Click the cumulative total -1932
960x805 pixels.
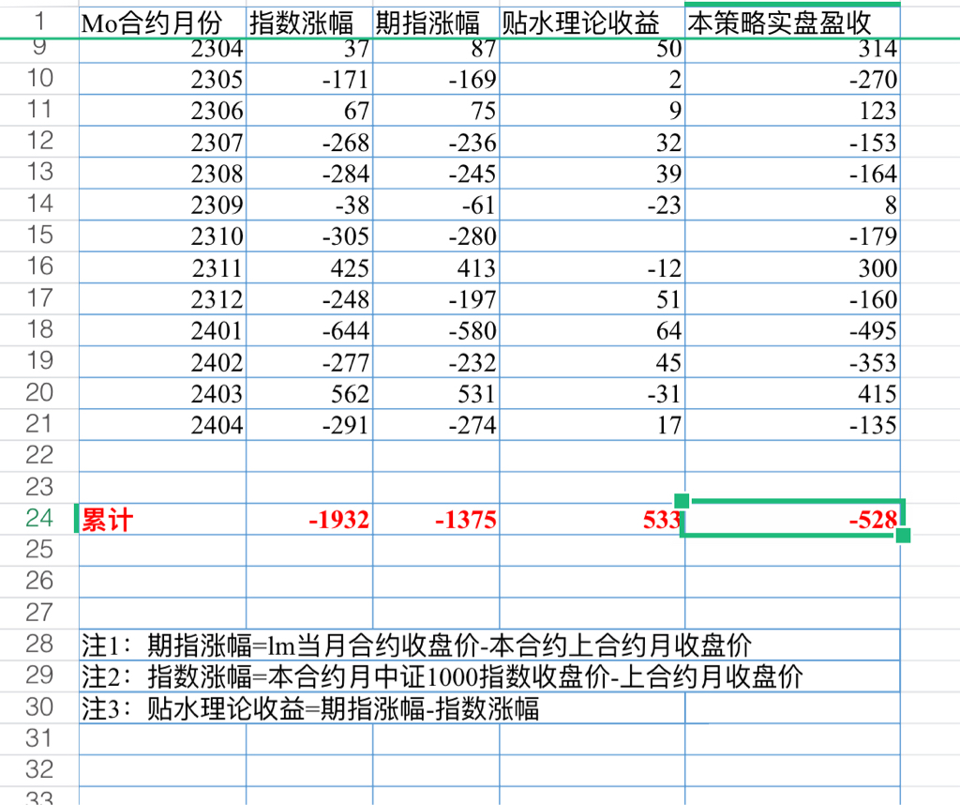[x=309, y=519]
